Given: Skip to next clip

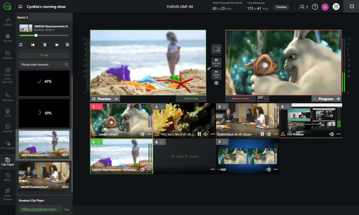Looking at the screenshot, I should [x=57, y=45].
